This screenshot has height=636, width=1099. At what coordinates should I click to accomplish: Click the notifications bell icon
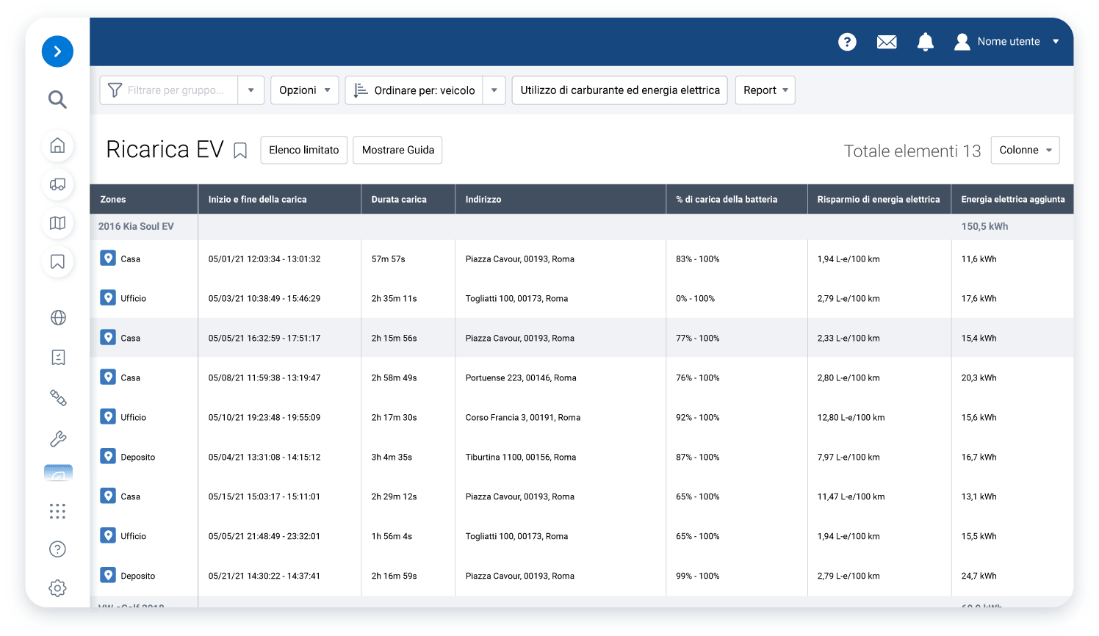[x=925, y=42]
